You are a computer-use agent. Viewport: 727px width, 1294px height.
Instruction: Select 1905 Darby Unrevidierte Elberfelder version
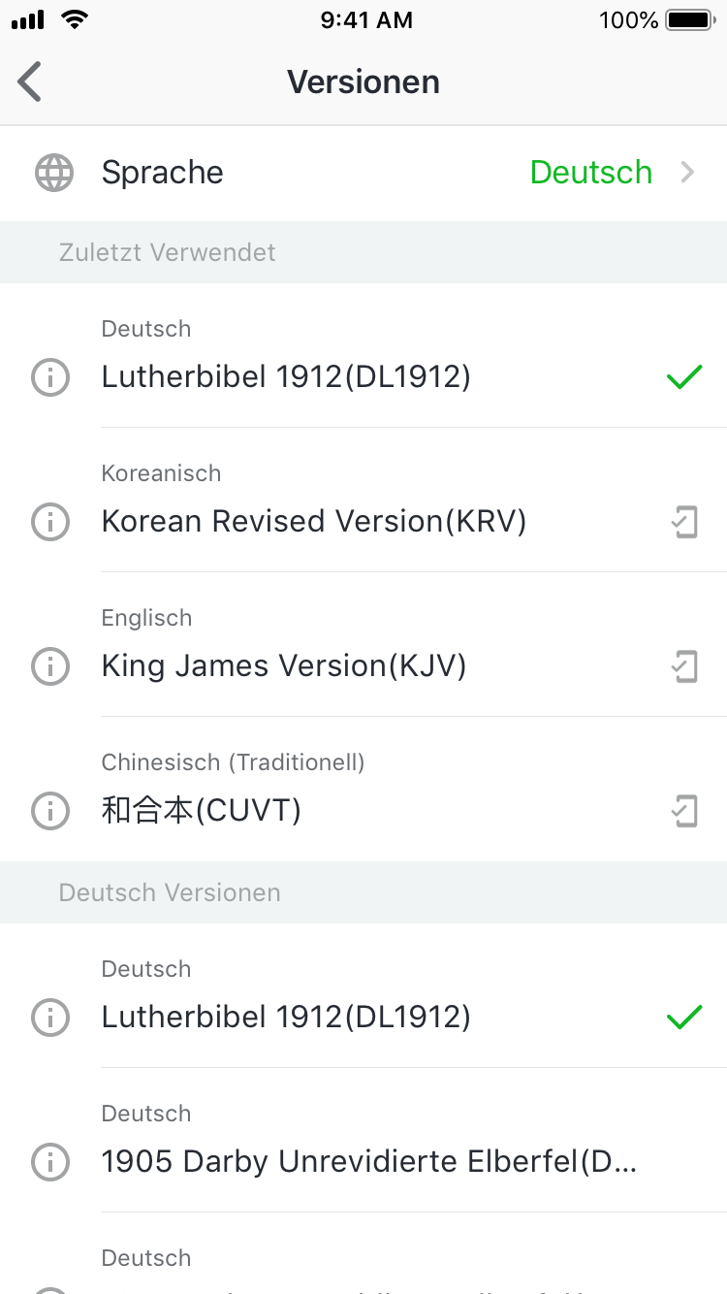click(x=368, y=1161)
